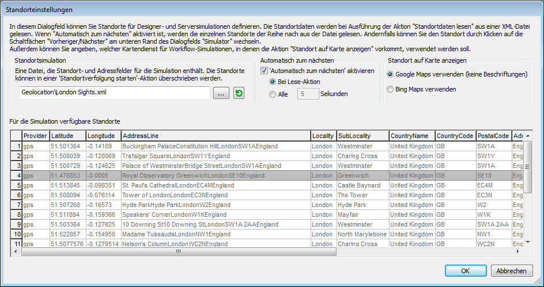Choose Google Maps verwenden option
The image size is (544, 287).
point(391,74)
